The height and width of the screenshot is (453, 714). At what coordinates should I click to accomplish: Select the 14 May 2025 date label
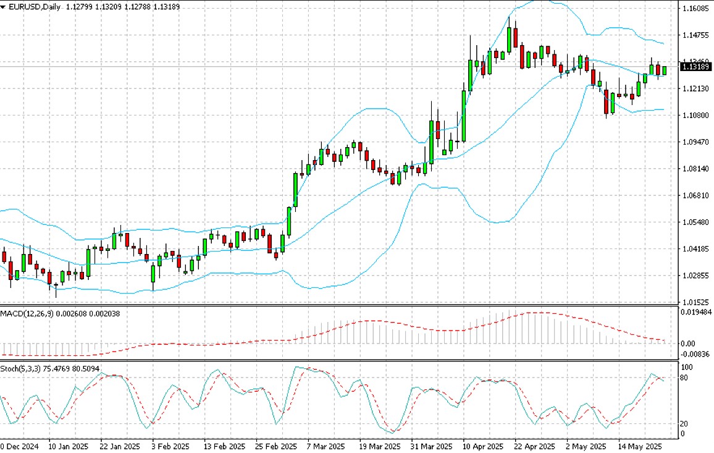click(634, 446)
